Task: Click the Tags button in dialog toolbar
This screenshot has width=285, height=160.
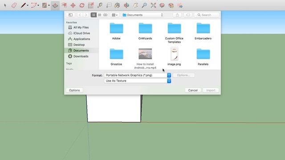Action: pos(188,15)
